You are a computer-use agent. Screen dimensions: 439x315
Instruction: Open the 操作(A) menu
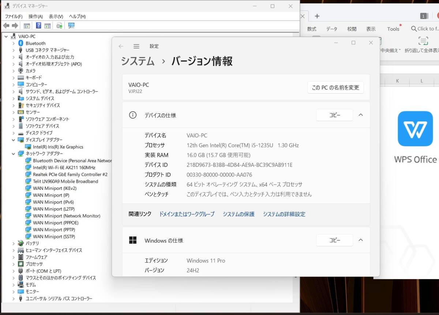coord(35,16)
